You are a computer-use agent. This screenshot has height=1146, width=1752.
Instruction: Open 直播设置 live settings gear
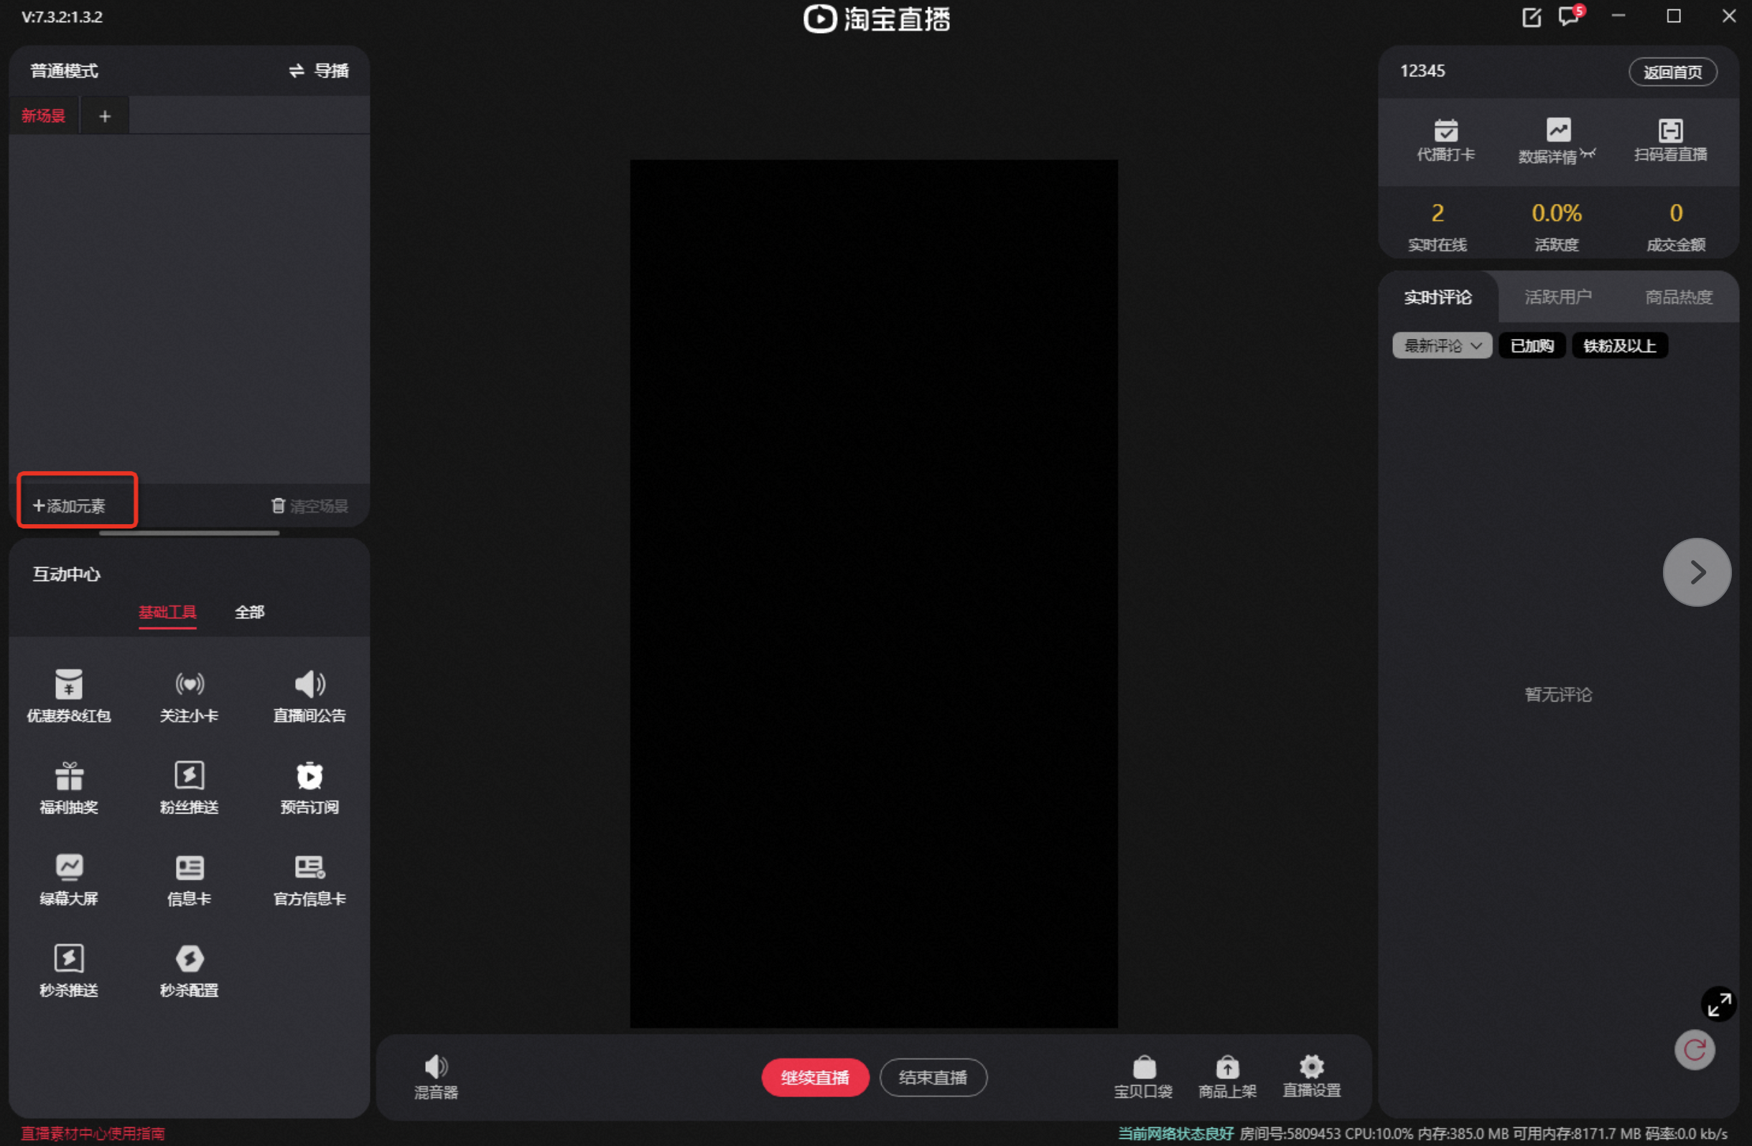pos(1312,1077)
